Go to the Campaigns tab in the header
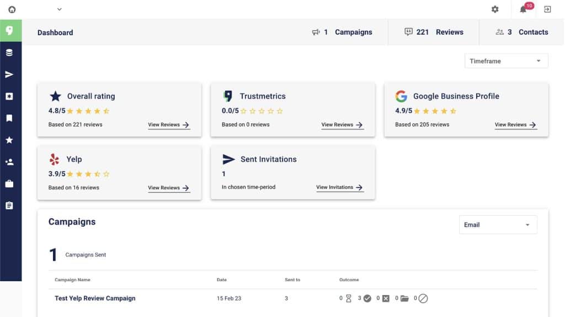 [342, 32]
